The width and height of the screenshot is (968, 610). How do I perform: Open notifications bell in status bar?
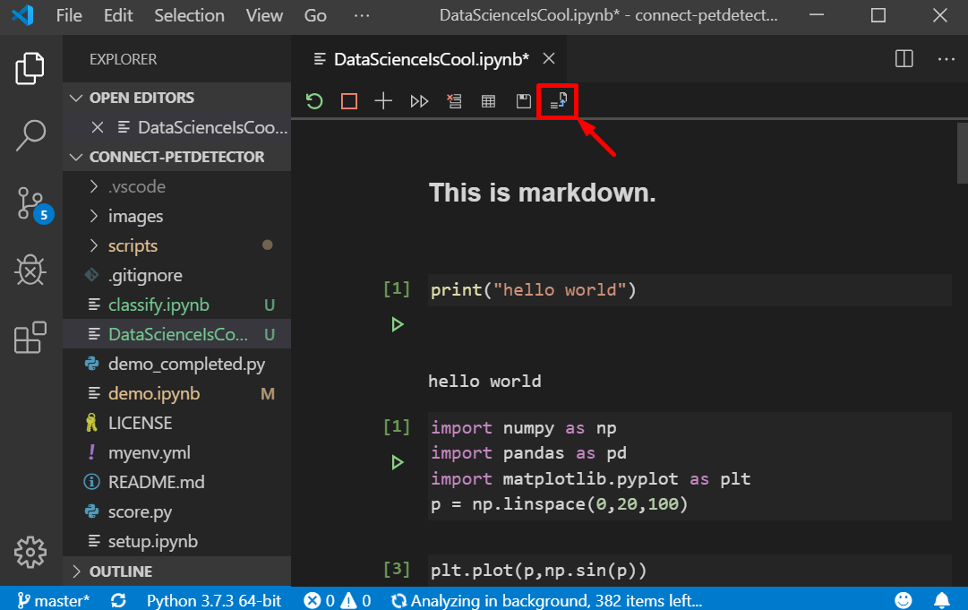point(941,600)
